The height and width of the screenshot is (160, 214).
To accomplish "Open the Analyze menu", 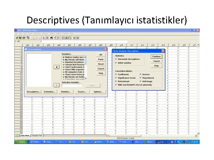I will 45,33.
